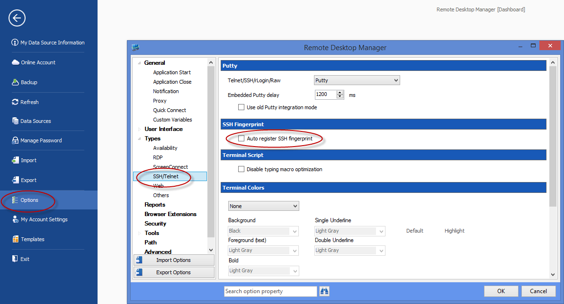Select SSH/Telnet under Types
This screenshot has height=304, width=564.
[167, 176]
